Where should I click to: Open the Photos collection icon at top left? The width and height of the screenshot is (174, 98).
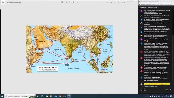[3, 2]
